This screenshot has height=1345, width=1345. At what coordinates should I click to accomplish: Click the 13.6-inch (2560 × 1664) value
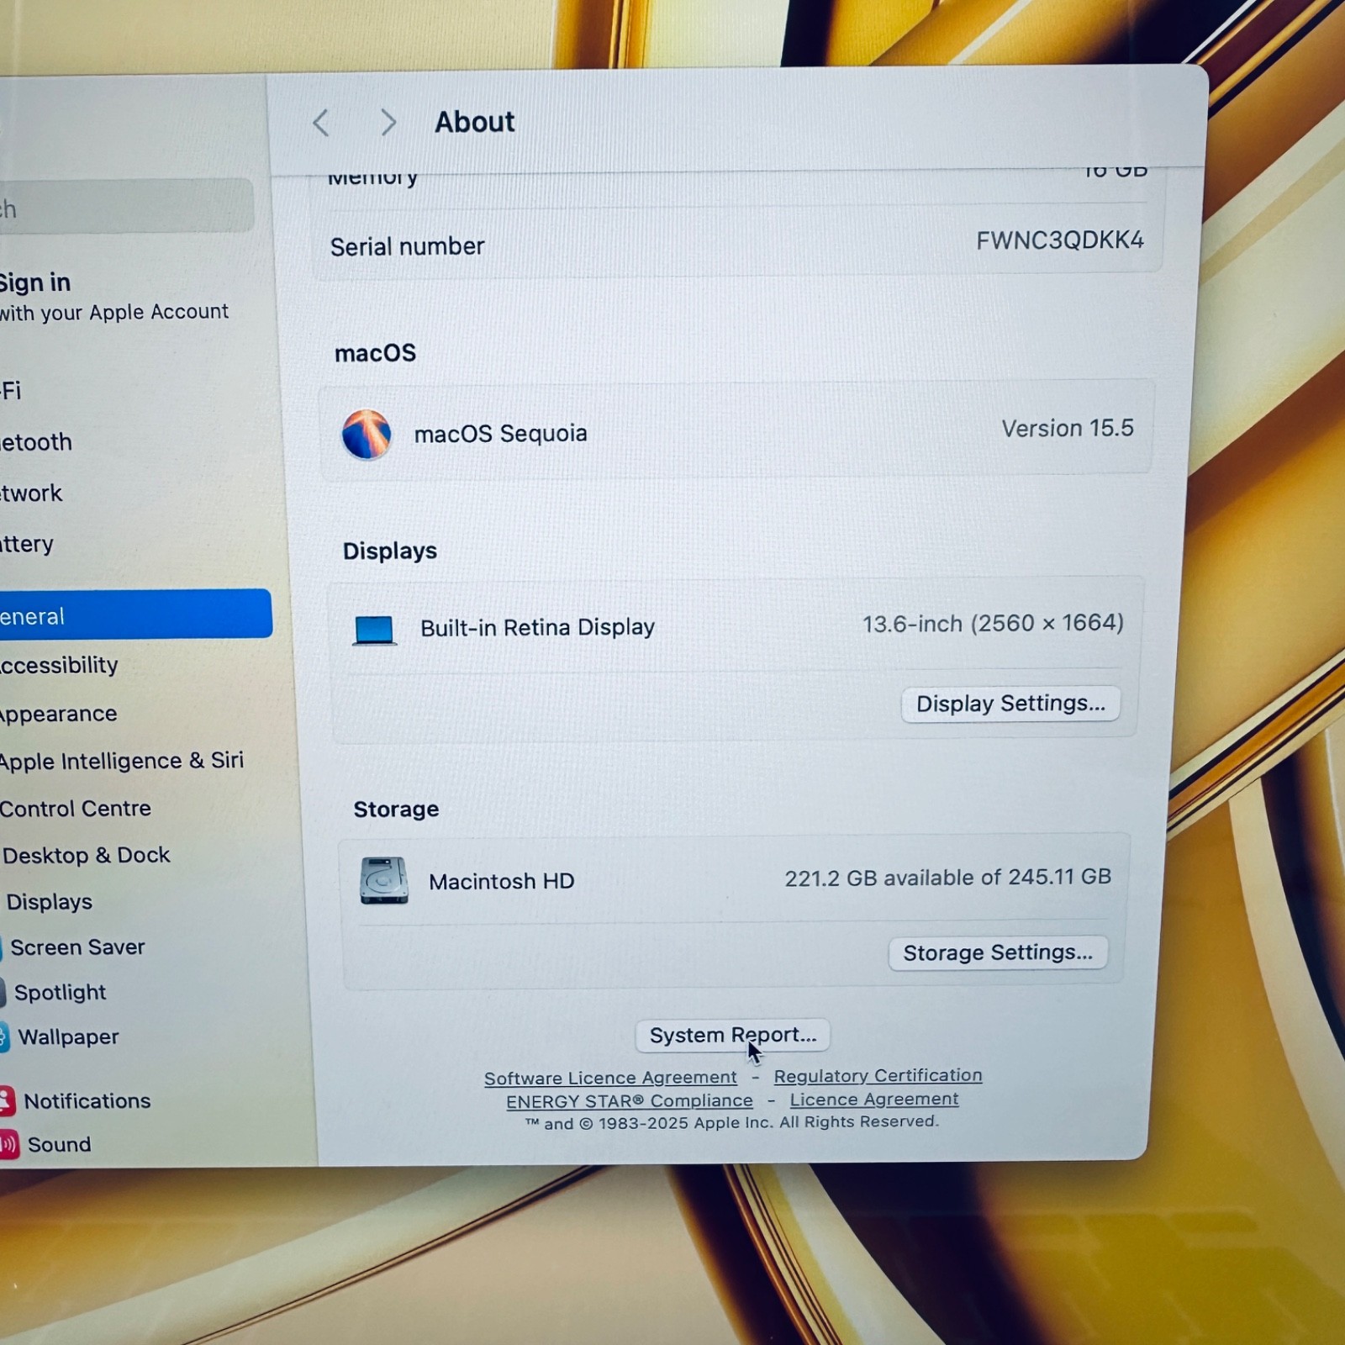[x=993, y=624]
